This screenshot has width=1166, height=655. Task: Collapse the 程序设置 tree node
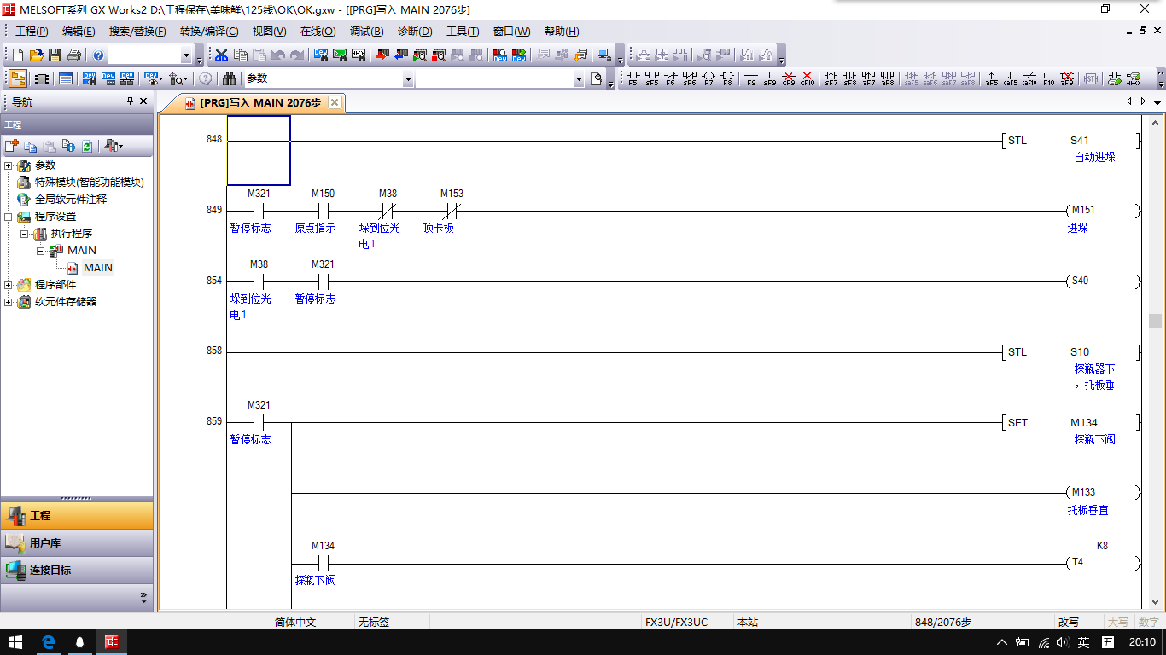coord(9,217)
